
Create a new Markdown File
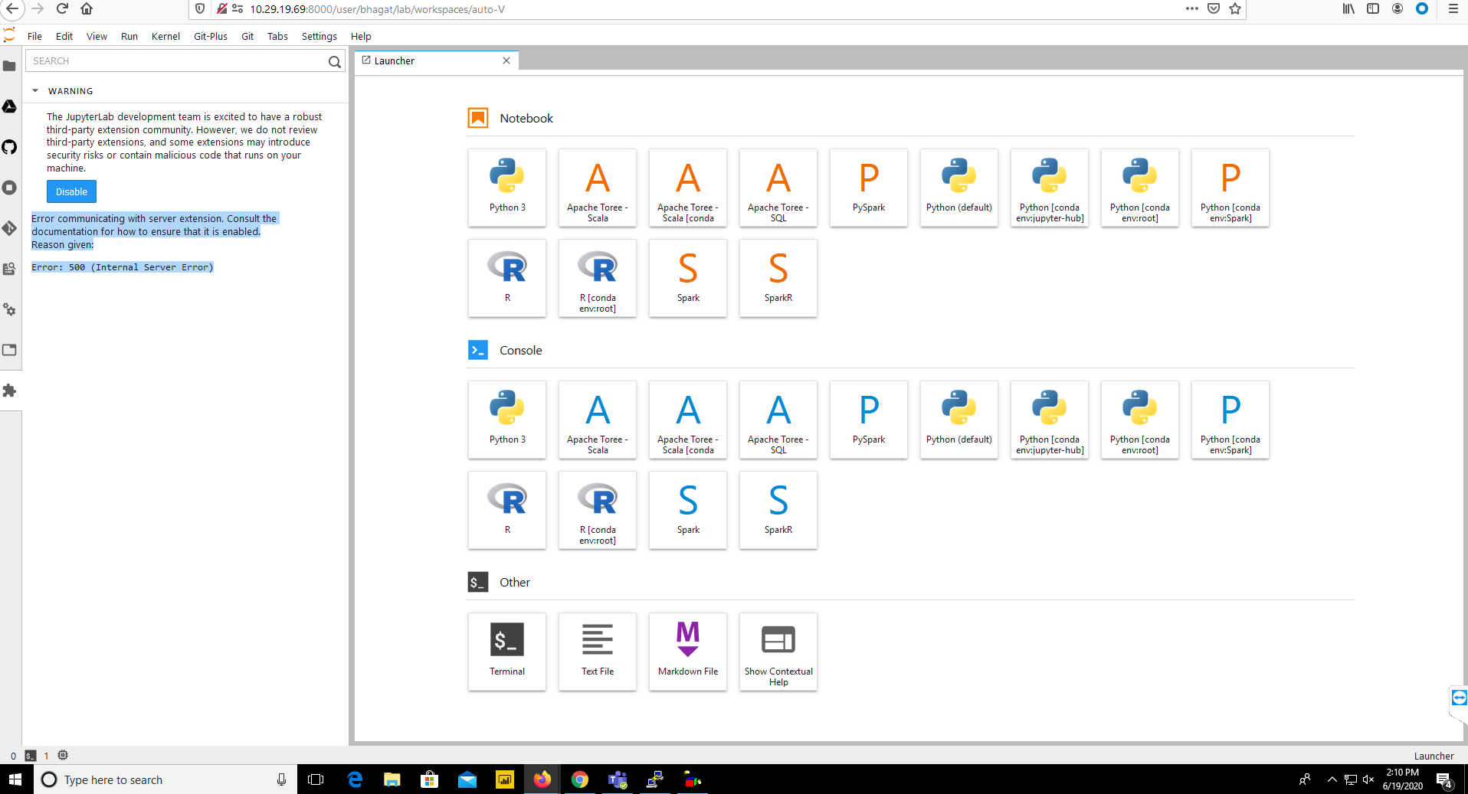click(x=688, y=651)
